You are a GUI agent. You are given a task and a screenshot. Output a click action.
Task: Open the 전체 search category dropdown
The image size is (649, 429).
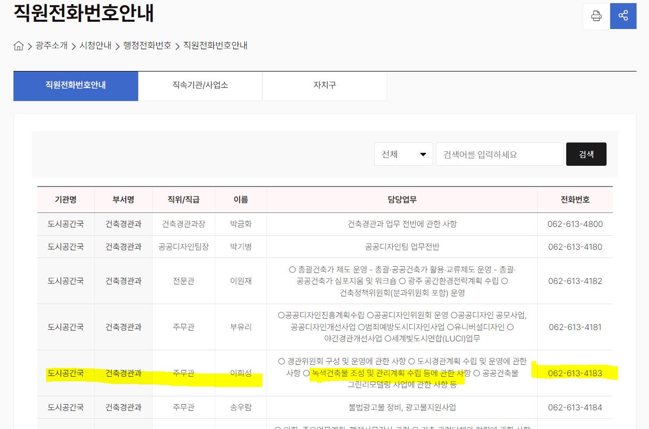403,154
